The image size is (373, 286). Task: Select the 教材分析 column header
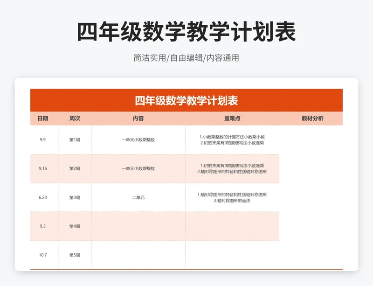tap(312, 119)
